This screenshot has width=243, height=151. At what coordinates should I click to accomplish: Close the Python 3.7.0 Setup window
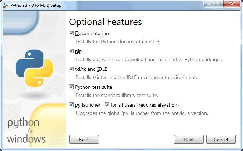(x=232, y=4)
